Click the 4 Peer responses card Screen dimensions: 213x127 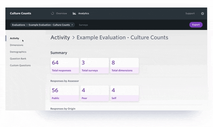(94, 93)
